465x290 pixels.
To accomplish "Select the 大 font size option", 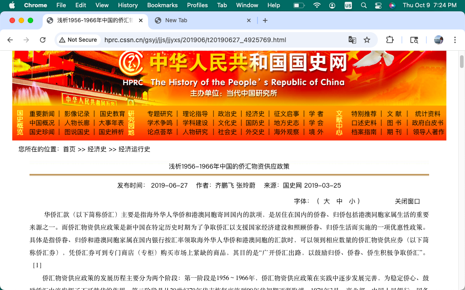I will (326, 201).
